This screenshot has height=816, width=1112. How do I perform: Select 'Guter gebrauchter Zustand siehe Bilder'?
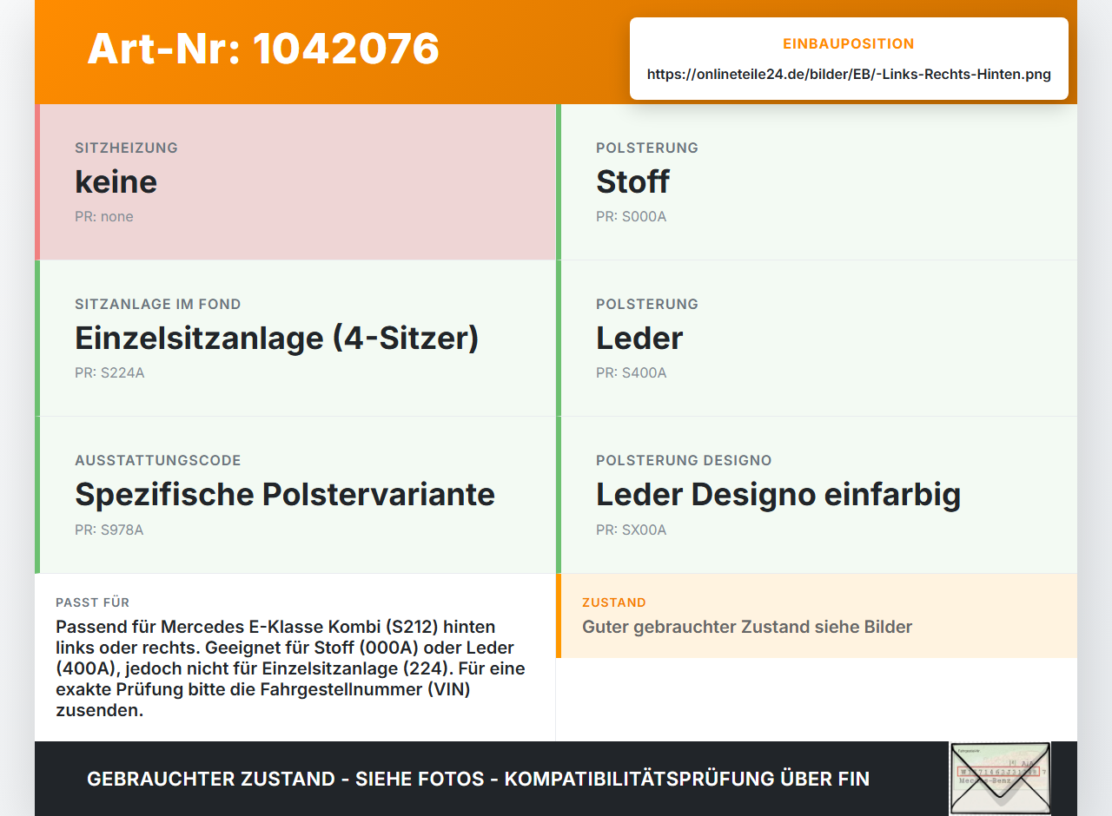coord(747,627)
